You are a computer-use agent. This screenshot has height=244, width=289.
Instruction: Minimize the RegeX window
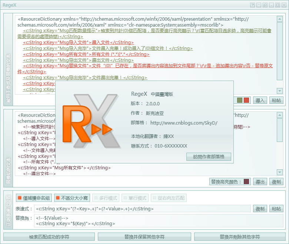[x=271, y=5]
